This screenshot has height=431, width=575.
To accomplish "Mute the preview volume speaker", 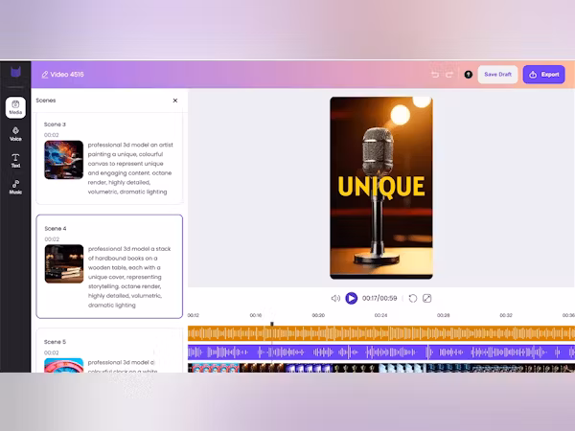I will click(335, 299).
